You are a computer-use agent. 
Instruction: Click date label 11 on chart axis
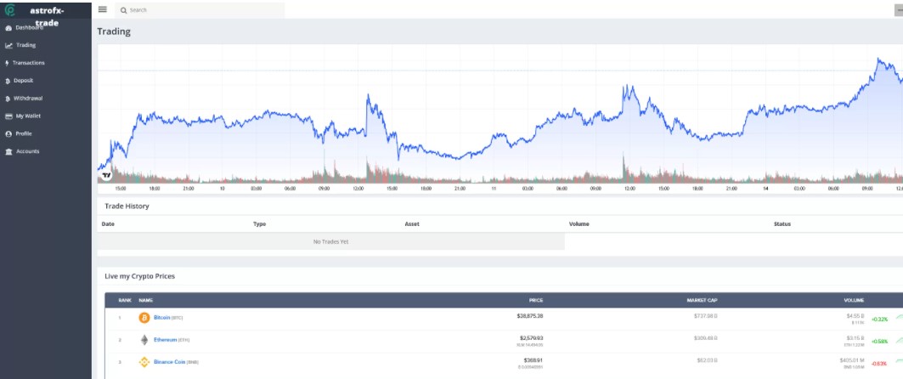click(x=494, y=189)
